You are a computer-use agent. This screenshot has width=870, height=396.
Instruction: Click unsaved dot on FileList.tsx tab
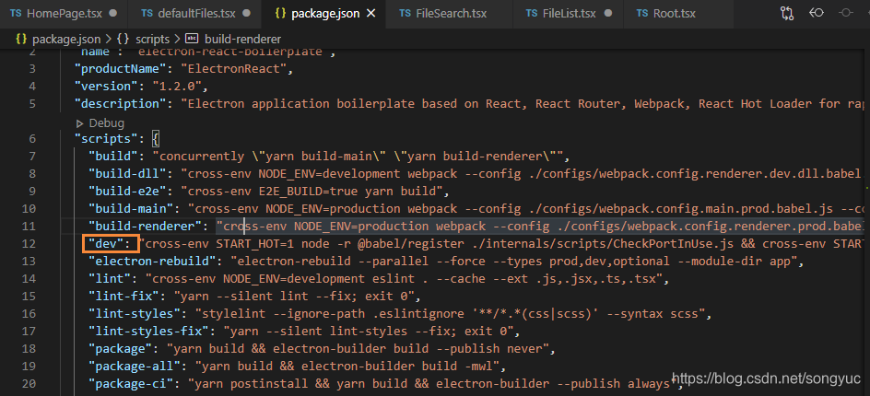tap(608, 13)
